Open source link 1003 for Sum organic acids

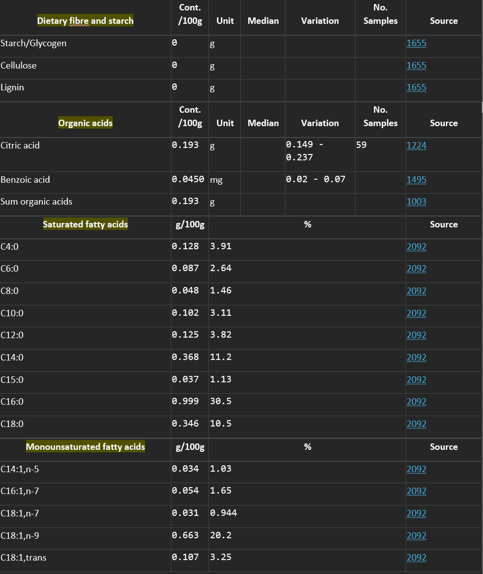click(416, 202)
